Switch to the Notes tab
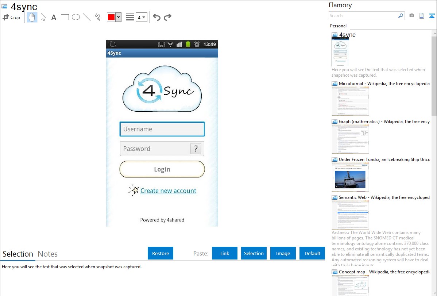The height and width of the screenshot is (296, 437). (48, 254)
